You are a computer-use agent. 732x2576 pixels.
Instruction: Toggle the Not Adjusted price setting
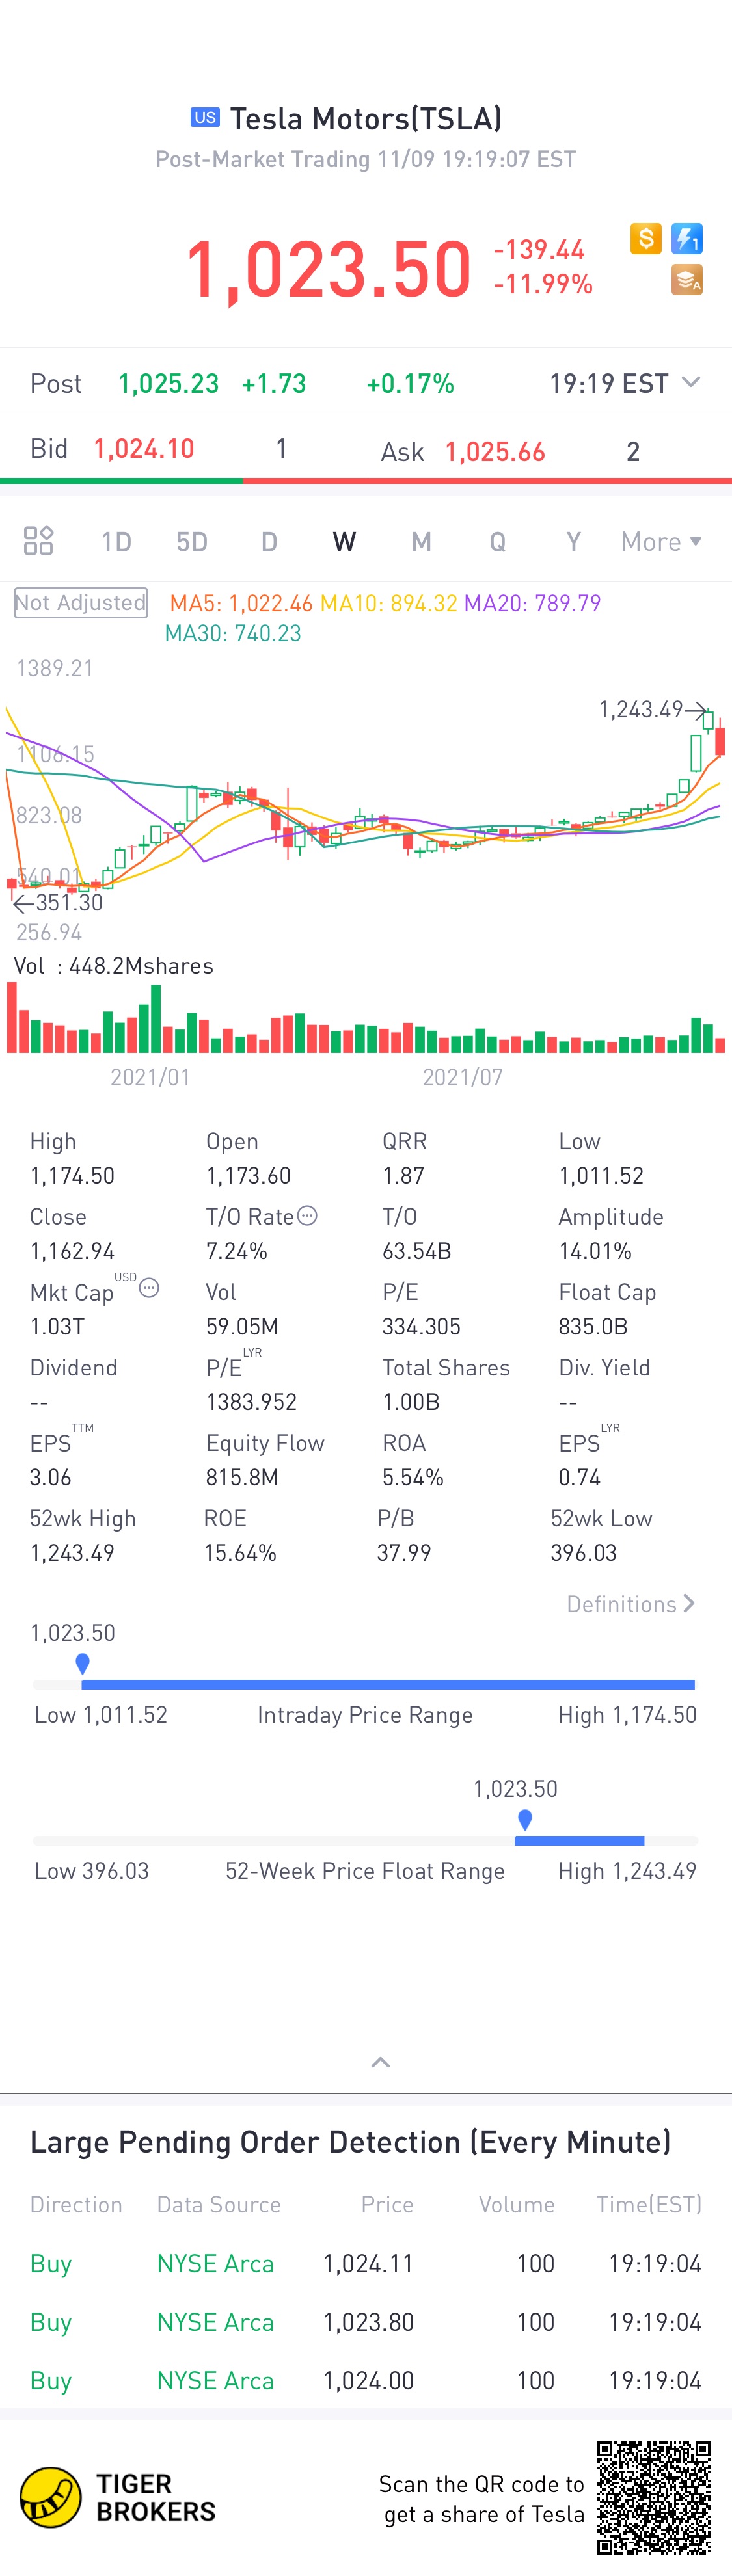(x=81, y=603)
